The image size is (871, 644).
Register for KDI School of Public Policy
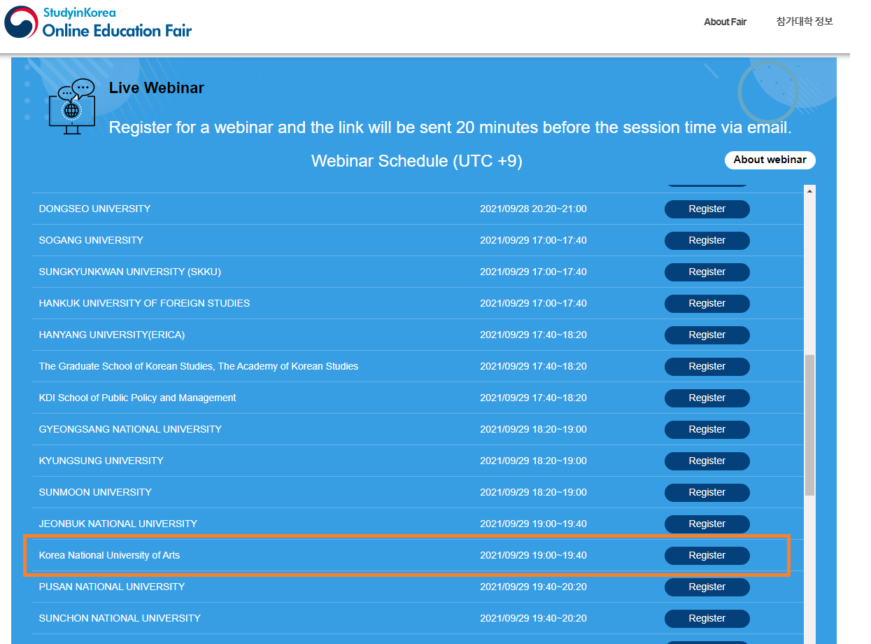707,398
